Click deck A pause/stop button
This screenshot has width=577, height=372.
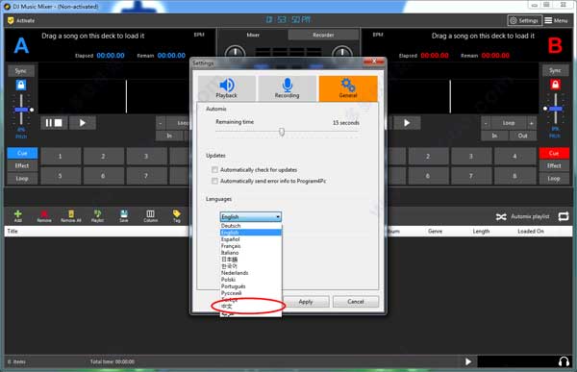click(x=54, y=123)
